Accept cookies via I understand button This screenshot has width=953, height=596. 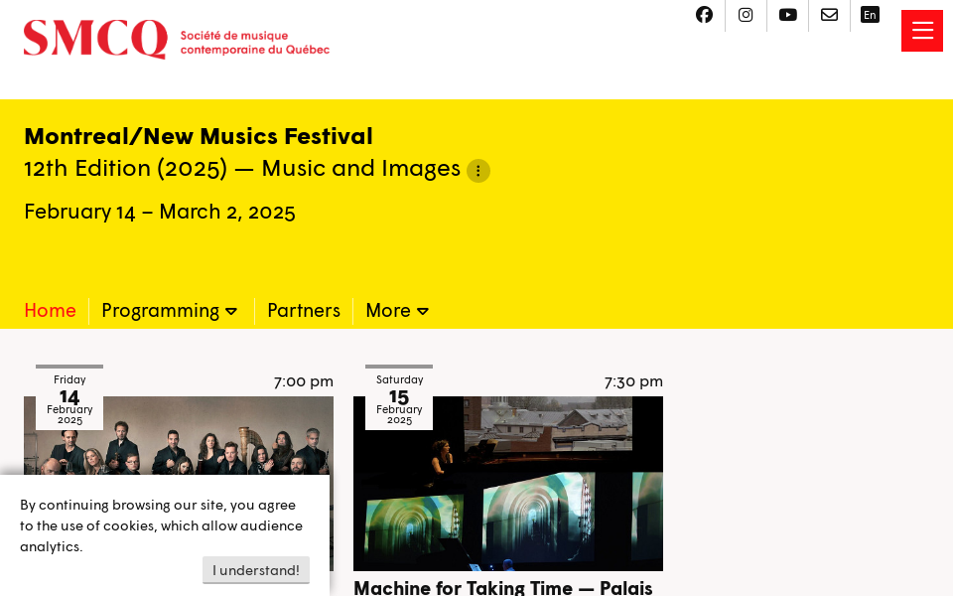(255, 569)
